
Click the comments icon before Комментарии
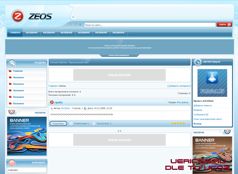[x=71, y=123]
